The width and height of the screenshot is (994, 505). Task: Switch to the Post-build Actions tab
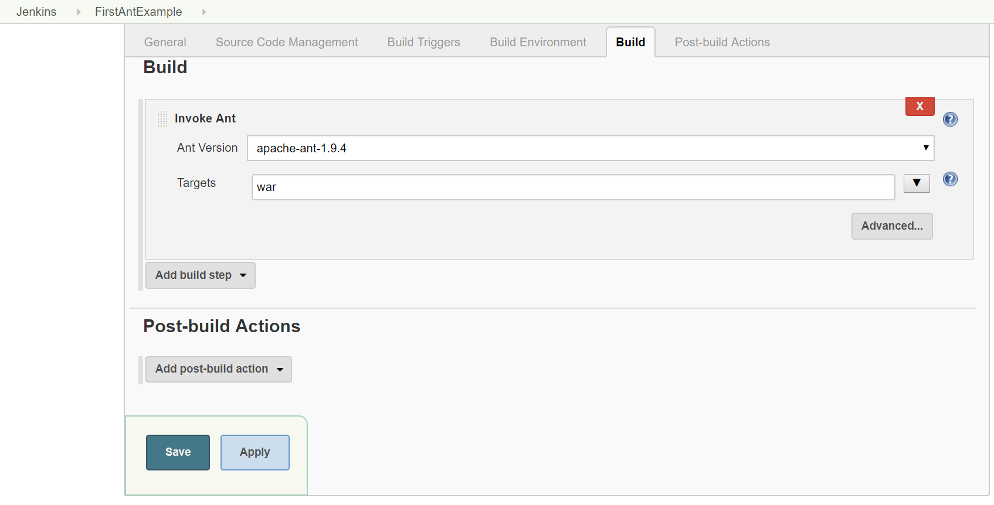[x=722, y=42]
